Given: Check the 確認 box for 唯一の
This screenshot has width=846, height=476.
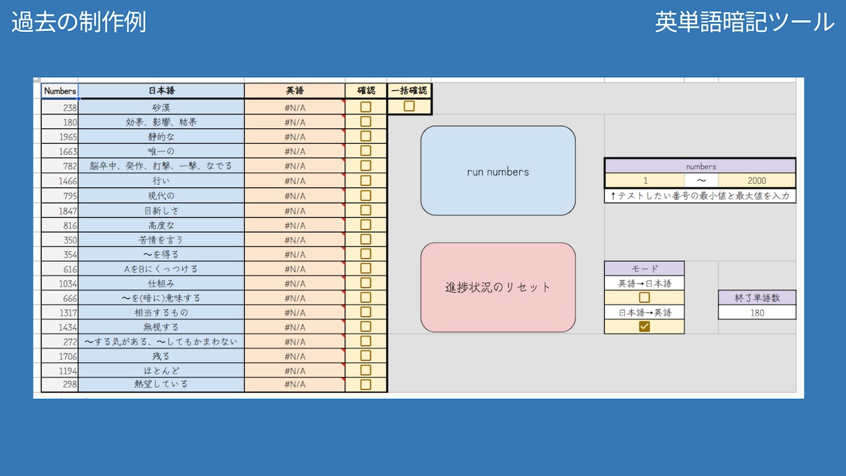Looking at the screenshot, I should [x=365, y=151].
